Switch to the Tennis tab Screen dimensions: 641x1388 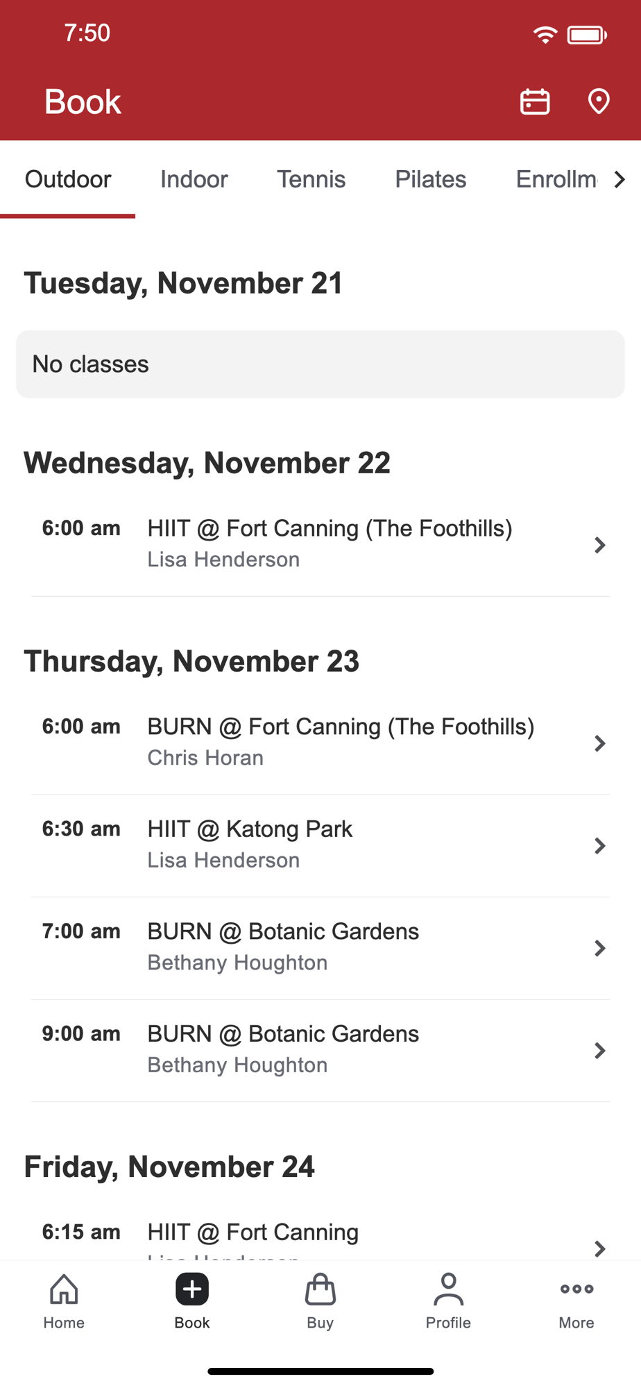click(311, 180)
